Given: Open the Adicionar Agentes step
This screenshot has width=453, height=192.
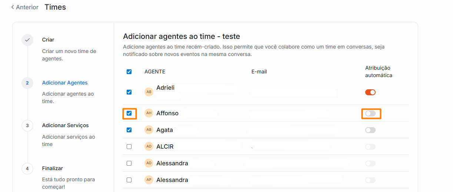Looking at the screenshot, I should (x=65, y=83).
